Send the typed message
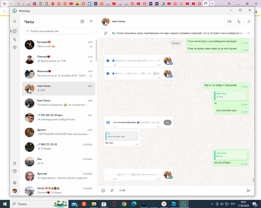The height and width of the screenshot is (208, 261). 248,190
